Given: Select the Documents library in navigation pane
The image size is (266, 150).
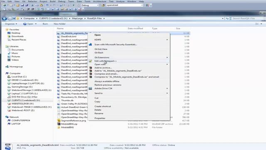Looking at the screenshot, I should point(17,50).
